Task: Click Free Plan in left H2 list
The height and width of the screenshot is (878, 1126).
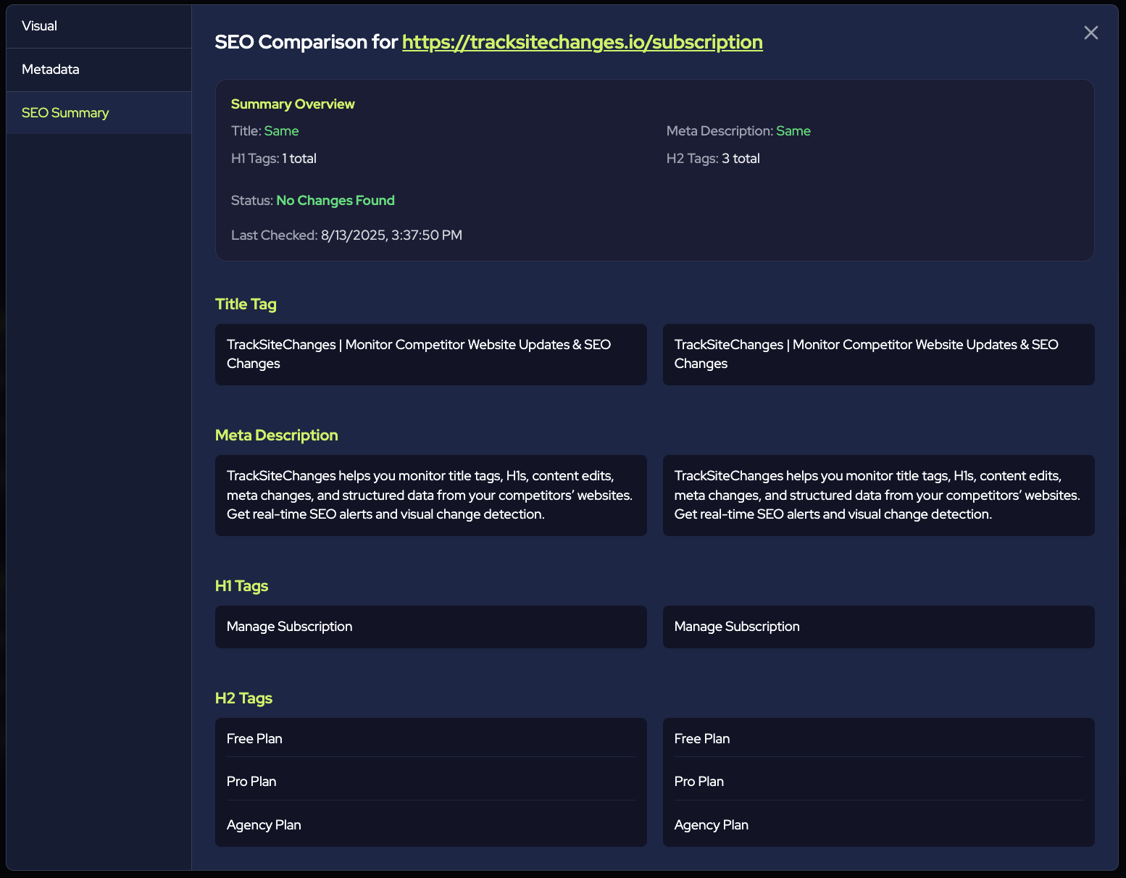Action: click(254, 739)
